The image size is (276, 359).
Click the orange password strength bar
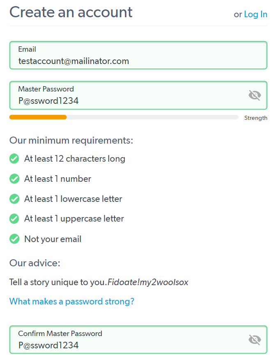[x=38, y=117]
